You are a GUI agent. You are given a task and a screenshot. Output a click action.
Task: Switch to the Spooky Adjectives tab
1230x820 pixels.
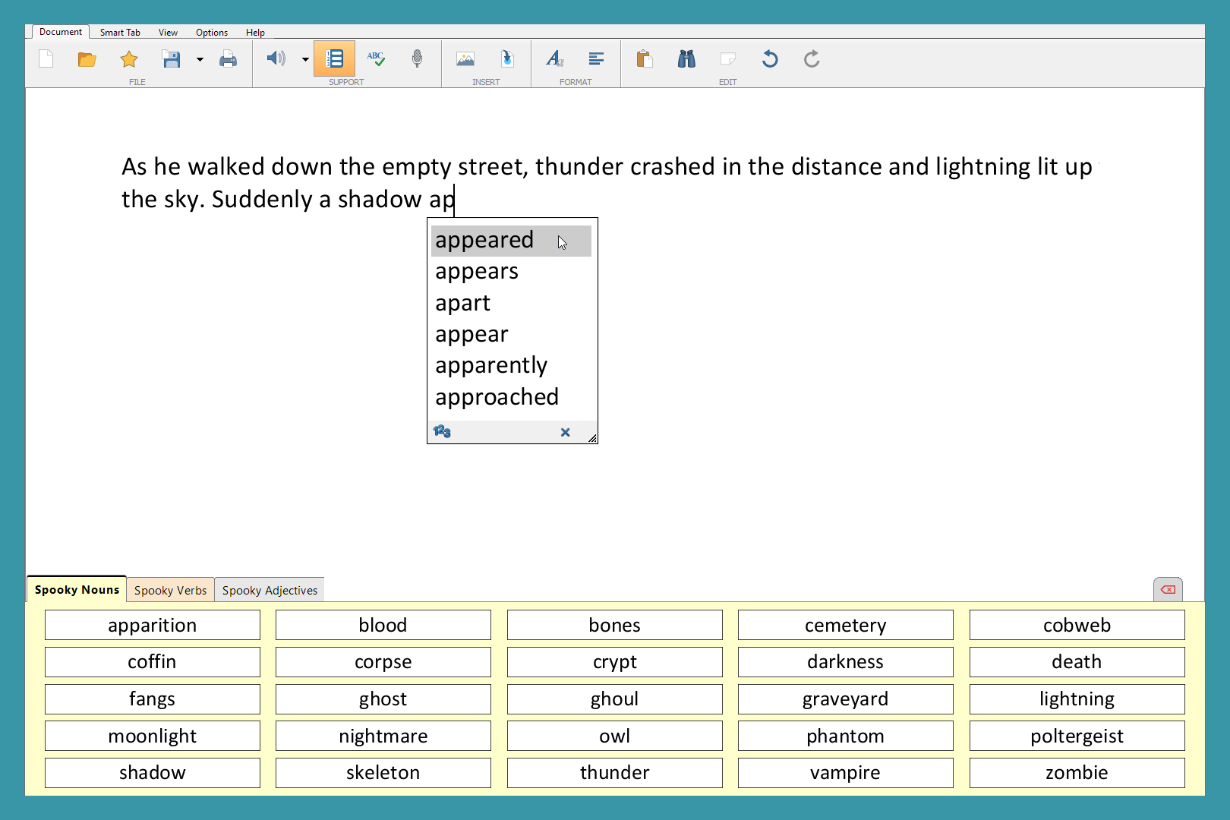(x=270, y=590)
